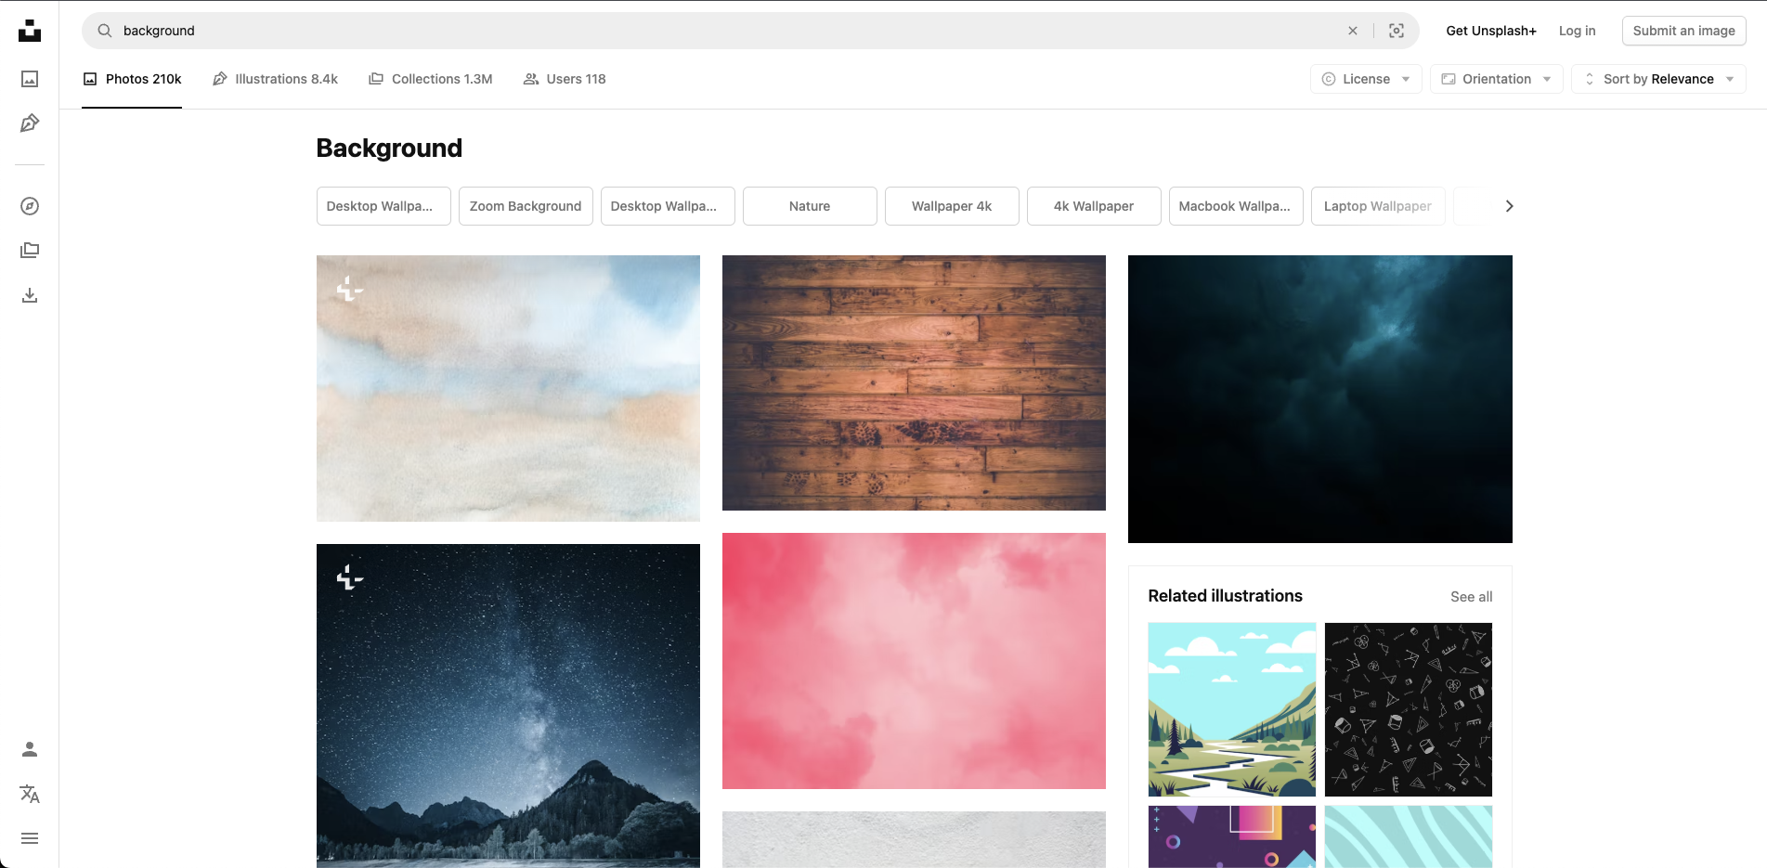1767x868 pixels.
Task: Switch to the Photos 210k tab
Action: 132,79
